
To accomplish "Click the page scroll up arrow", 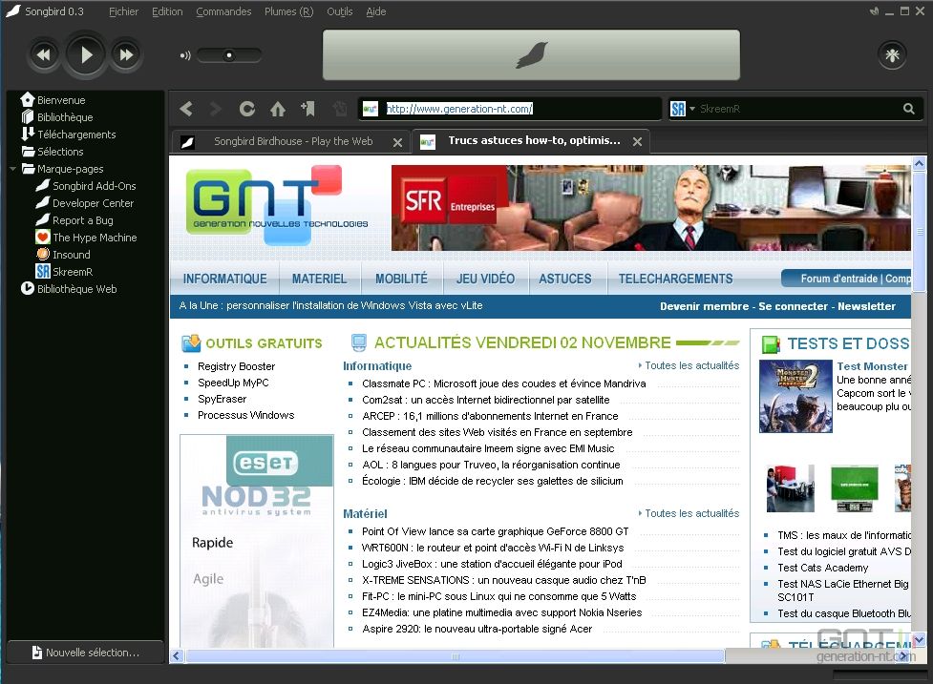I will click(x=919, y=163).
